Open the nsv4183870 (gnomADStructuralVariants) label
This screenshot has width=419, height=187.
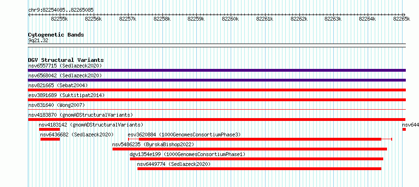click(x=81, y=115)
